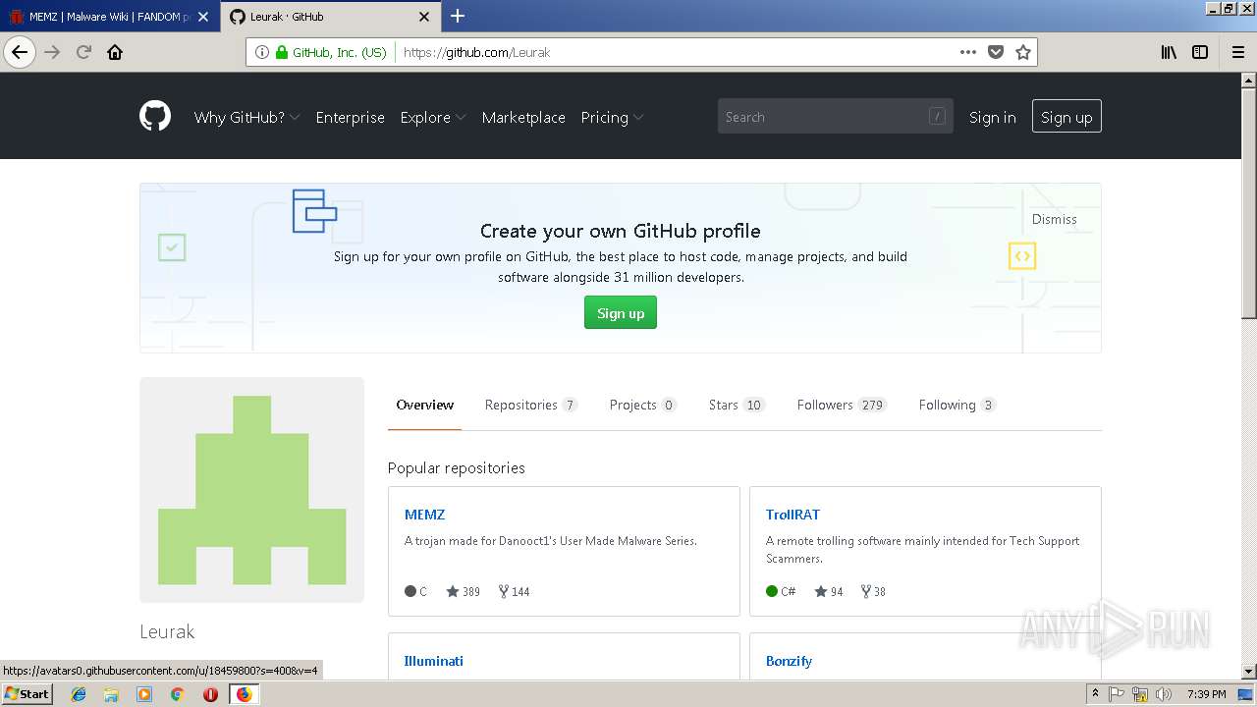
Task: Go back using the browser back arrow
Action: click(20, 52)
